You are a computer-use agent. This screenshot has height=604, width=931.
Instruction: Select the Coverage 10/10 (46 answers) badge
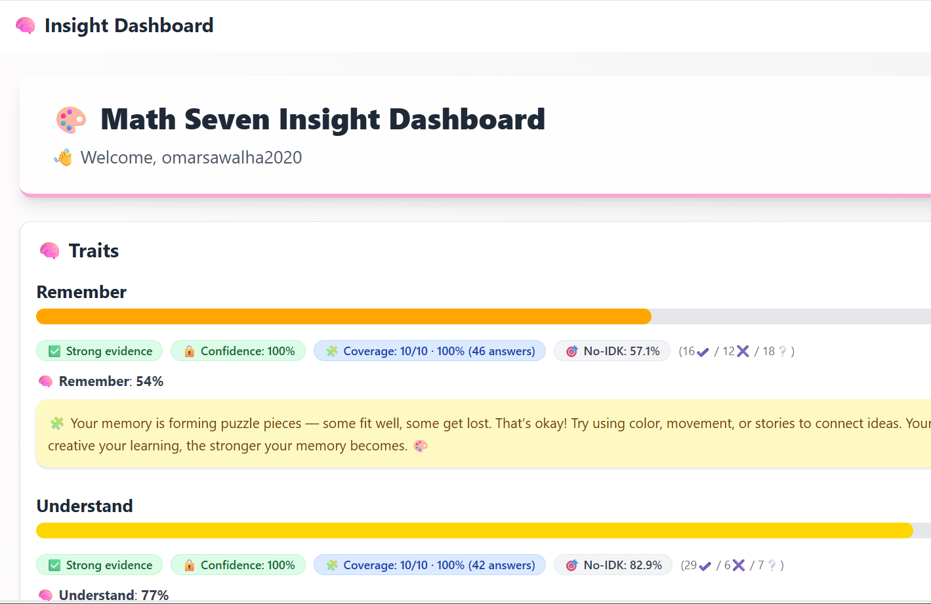tap(430, 351)
